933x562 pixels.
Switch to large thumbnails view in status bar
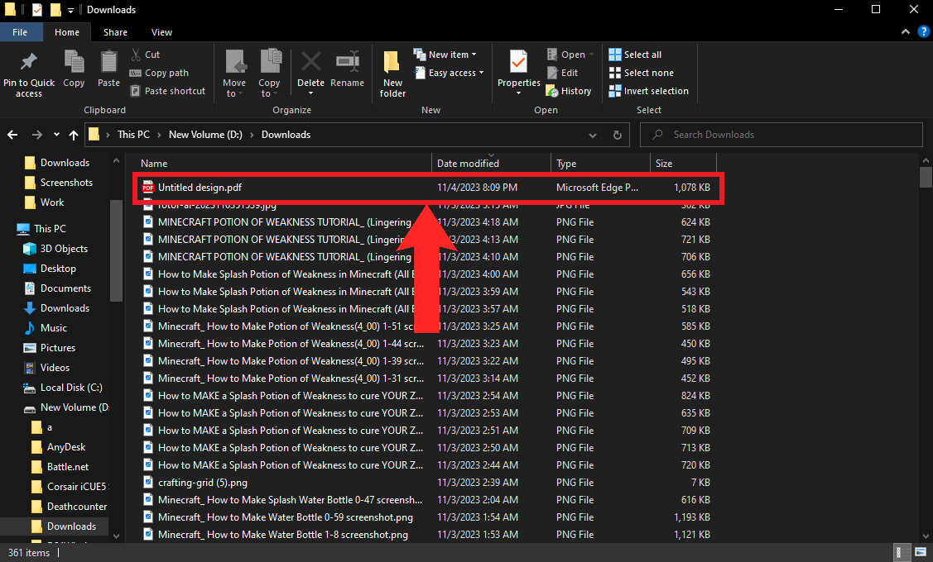point(919,552)
